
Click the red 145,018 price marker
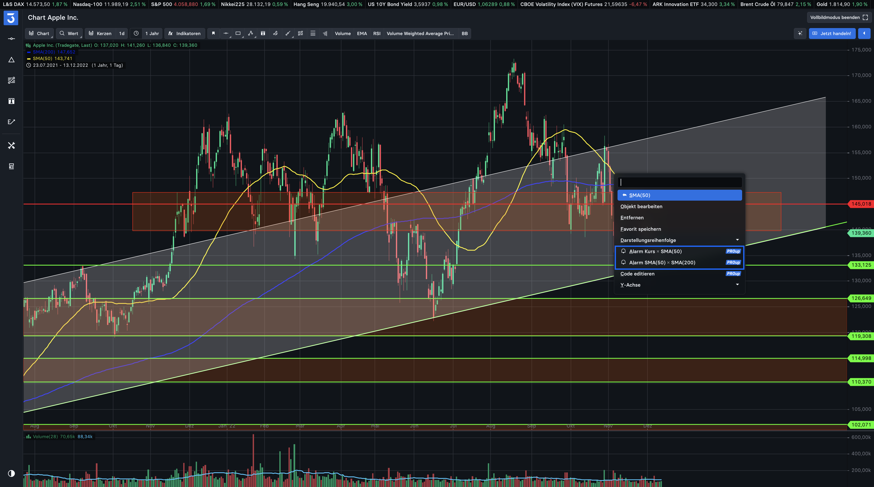pos(861,204)
